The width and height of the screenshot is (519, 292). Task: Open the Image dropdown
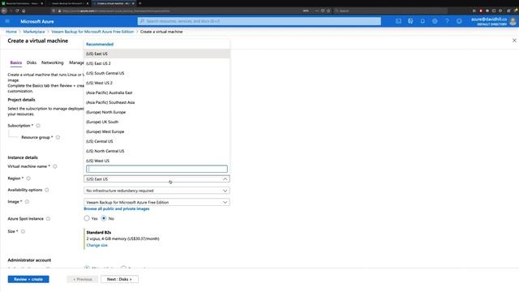[157, 202]
